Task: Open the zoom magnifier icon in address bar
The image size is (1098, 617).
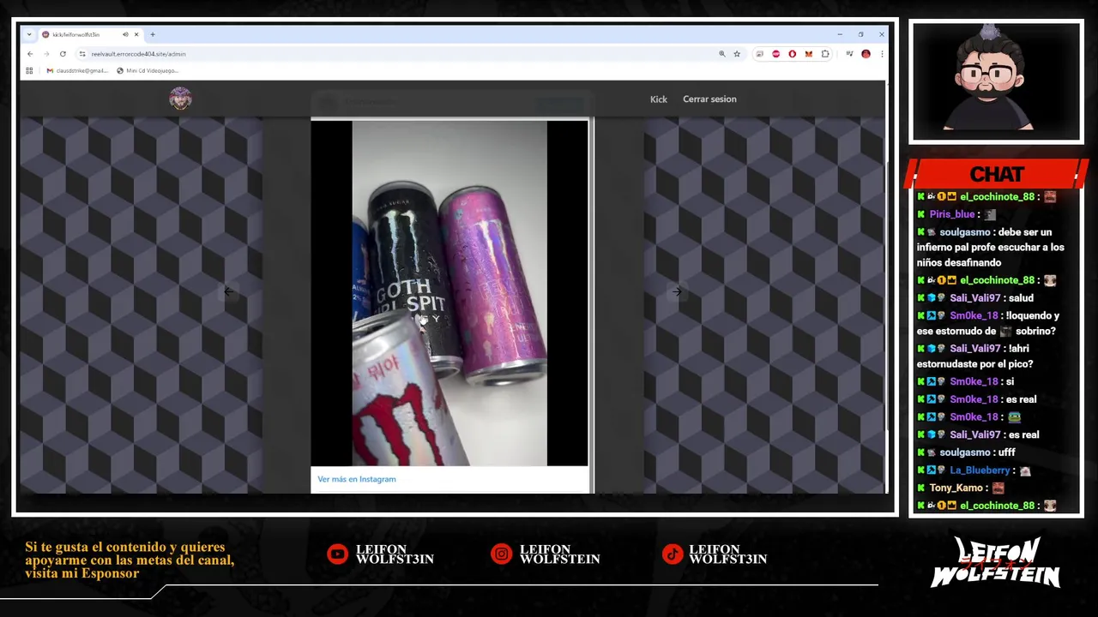Action: point(721,54)
